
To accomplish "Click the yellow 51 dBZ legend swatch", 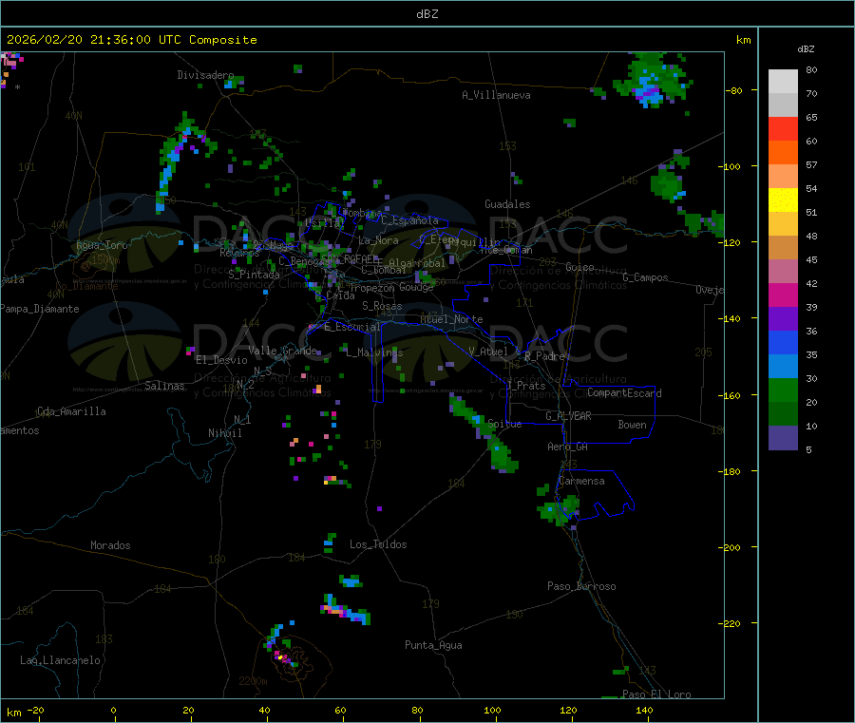I will click(x=783, y=200).
